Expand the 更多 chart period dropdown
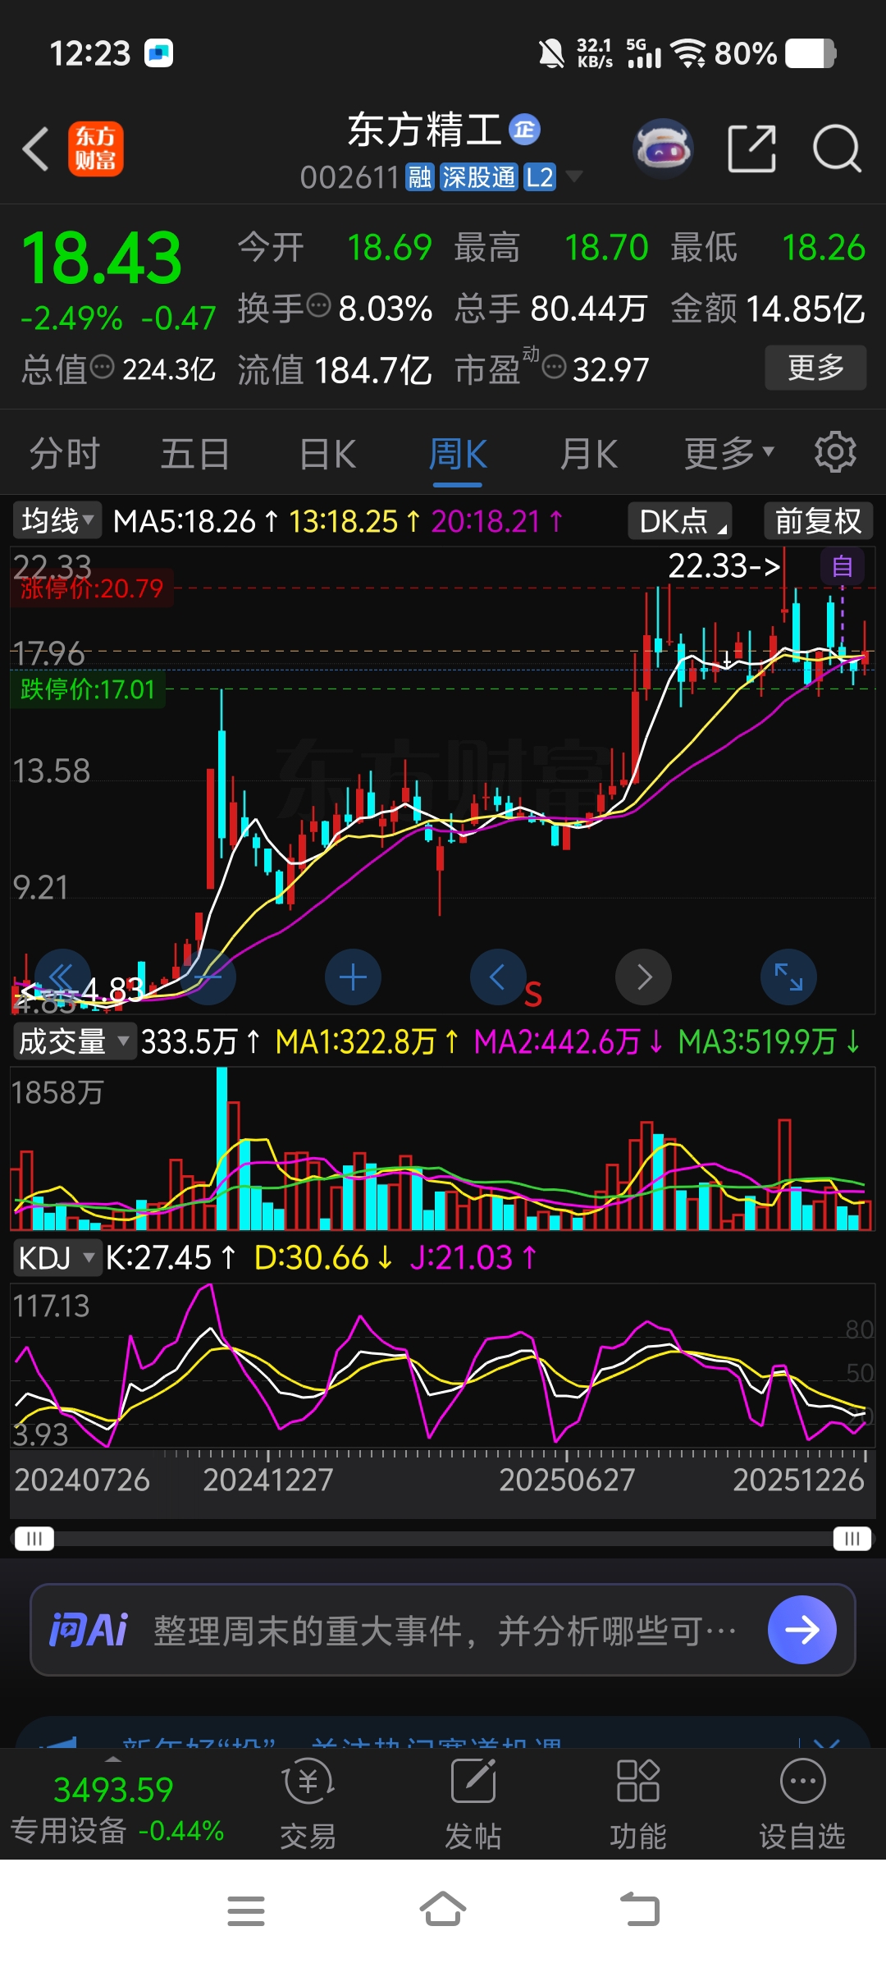The height and width of the screenshot is (1963, 886). (728, 452)
